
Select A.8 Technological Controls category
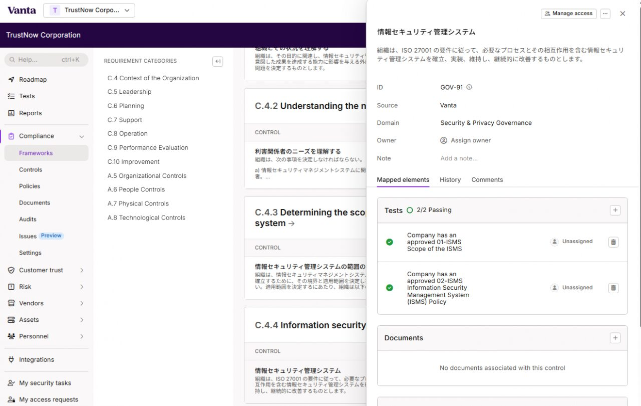pyautogui.click(x=146, y=218)
